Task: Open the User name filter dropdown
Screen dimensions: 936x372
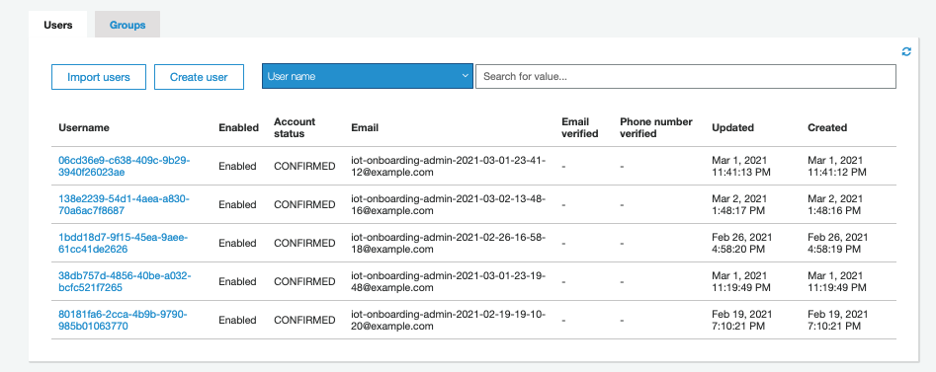Action: tap(367, 76)
